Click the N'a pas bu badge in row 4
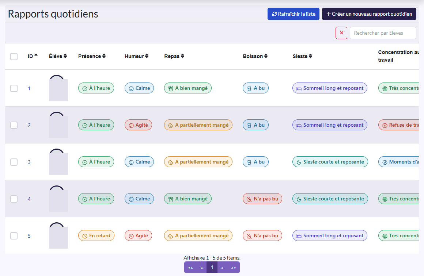The width and height of the screenshot is (424, 276). point(262,199)
